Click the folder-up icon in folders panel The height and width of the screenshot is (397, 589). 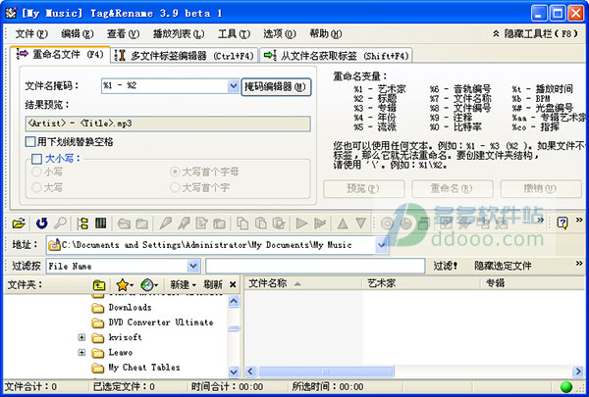tap(99, 285)
